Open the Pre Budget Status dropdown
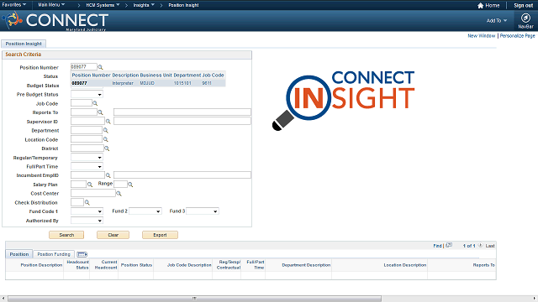This screenshot has width=538, height=302. tap(87, 95)
